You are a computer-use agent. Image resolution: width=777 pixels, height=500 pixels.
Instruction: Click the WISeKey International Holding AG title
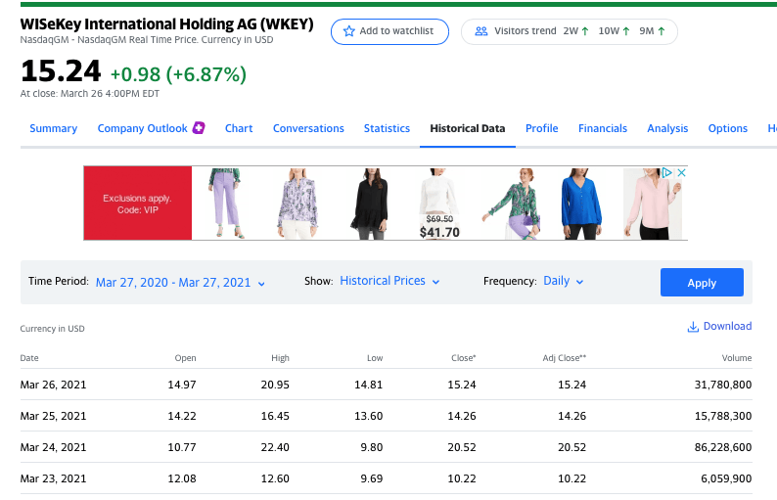tap(167, 24)
